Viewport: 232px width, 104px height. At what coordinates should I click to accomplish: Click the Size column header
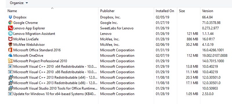pos(189,11)
